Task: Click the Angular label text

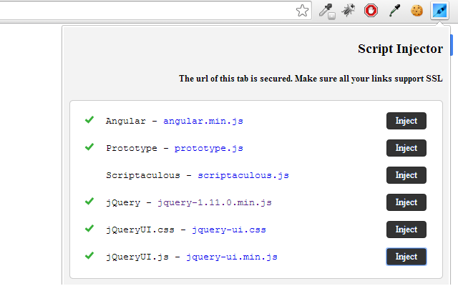Action: [x=126, y=121]
